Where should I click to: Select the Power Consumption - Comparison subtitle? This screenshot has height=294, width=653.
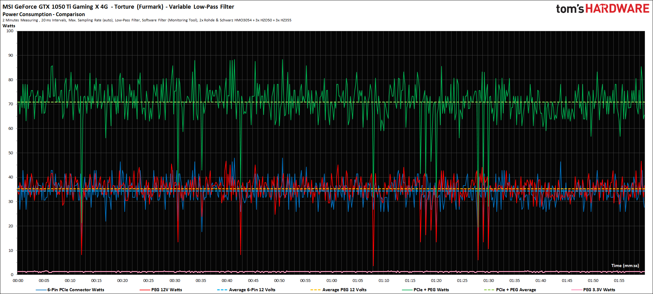44,14
